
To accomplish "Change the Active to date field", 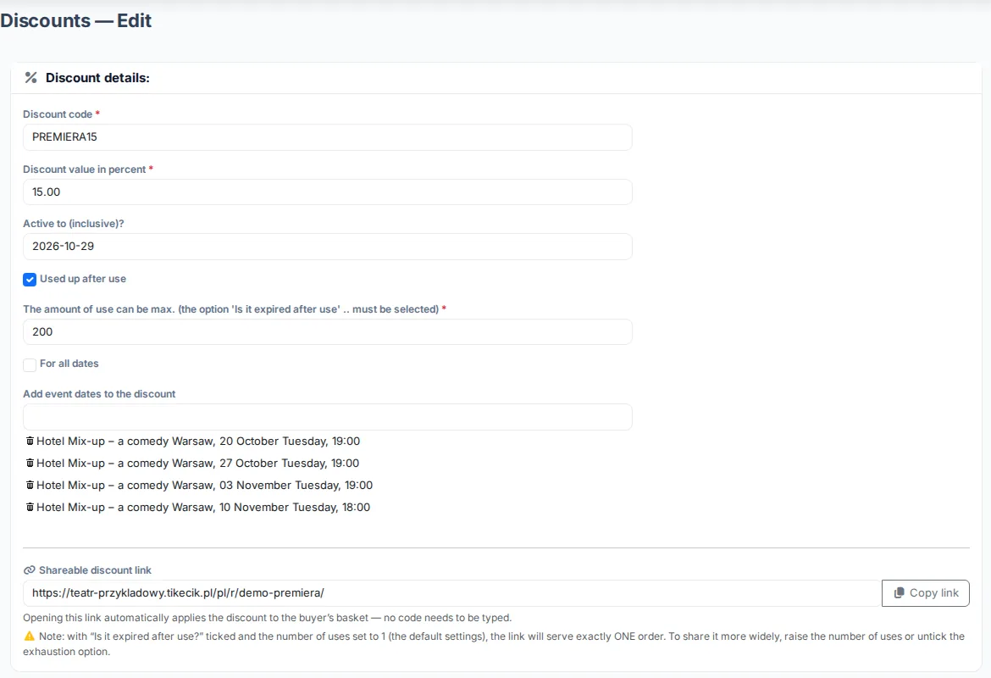I will pyautogui.click(x=328, y=247).
